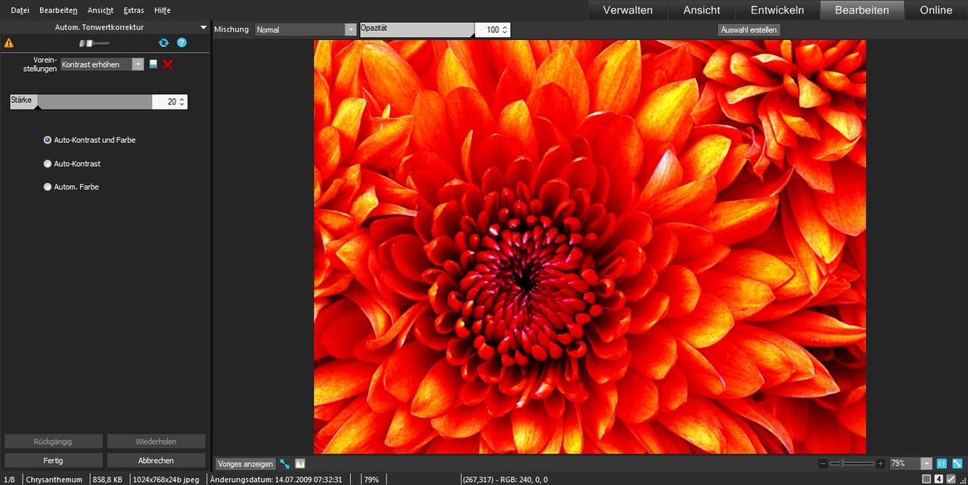The height and width of the screenshot is (485, 968).
Task: Open the zoom percentage dropdown arrow
Action: pyautogui.click(x=926, y=463)
